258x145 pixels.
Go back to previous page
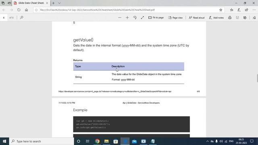4,10
